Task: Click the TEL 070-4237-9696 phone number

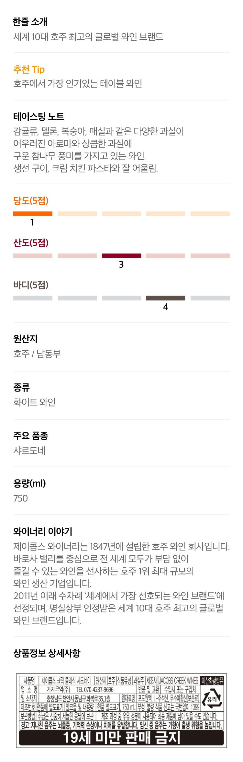Action: (x=94, y=689)
